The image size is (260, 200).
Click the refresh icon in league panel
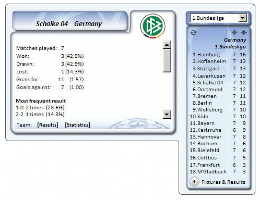193,33
